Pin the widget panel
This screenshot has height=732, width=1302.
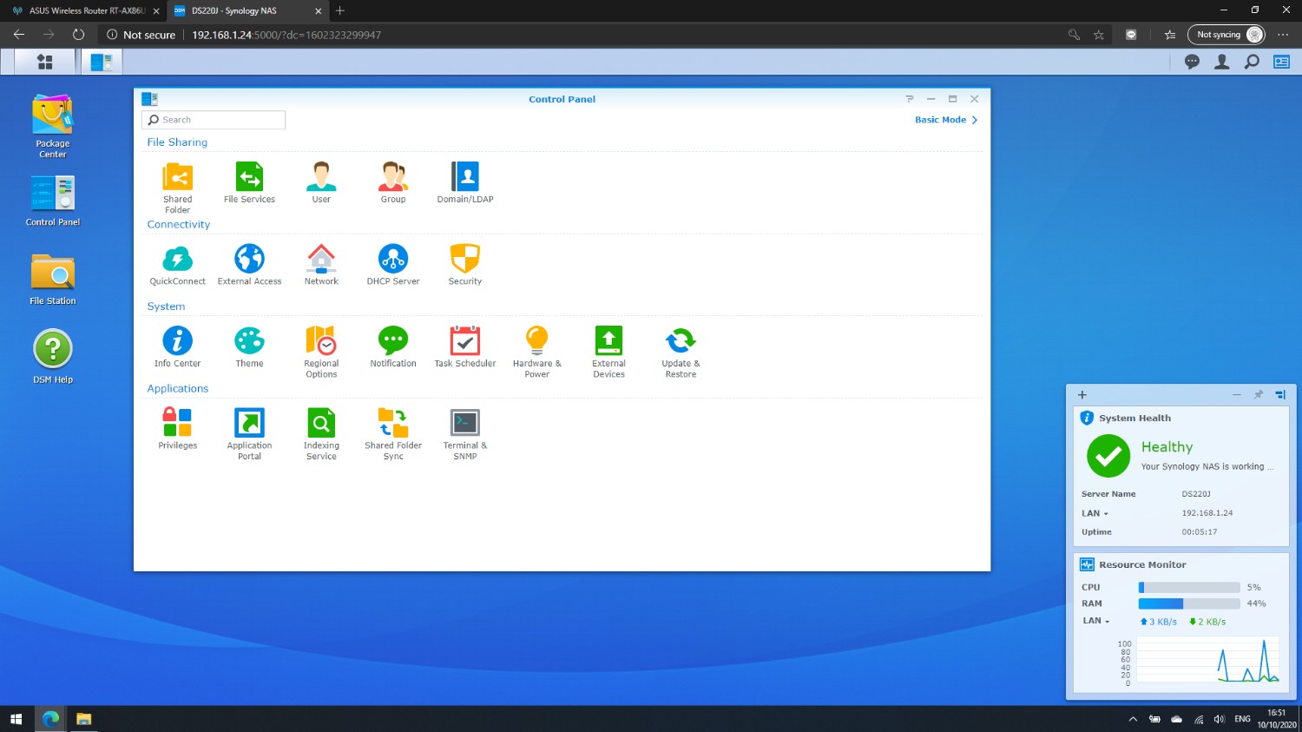click(x=1259, y=394)
